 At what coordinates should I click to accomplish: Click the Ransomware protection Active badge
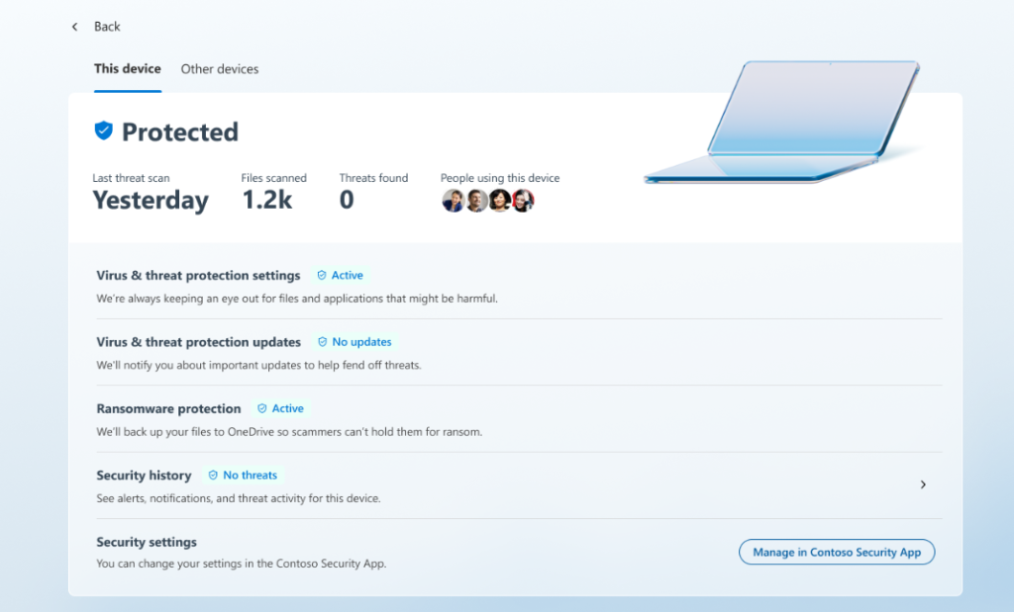tap(280, 408)
